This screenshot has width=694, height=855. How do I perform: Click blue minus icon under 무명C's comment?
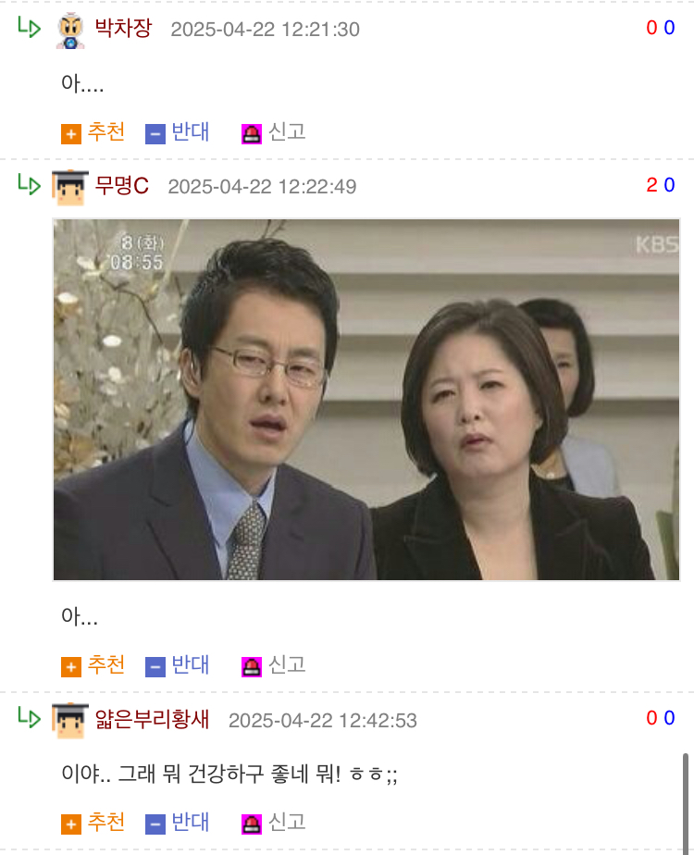click(x=155, y=667)
